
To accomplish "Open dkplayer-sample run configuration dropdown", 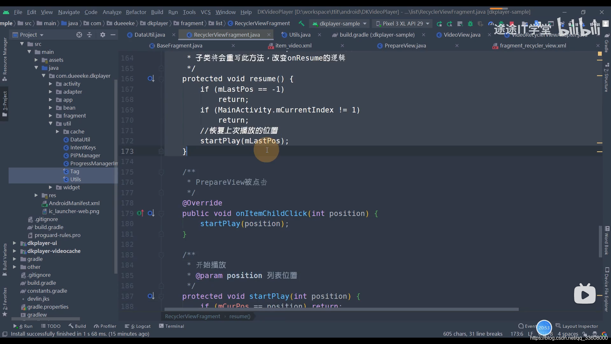I will pos(340,24).
